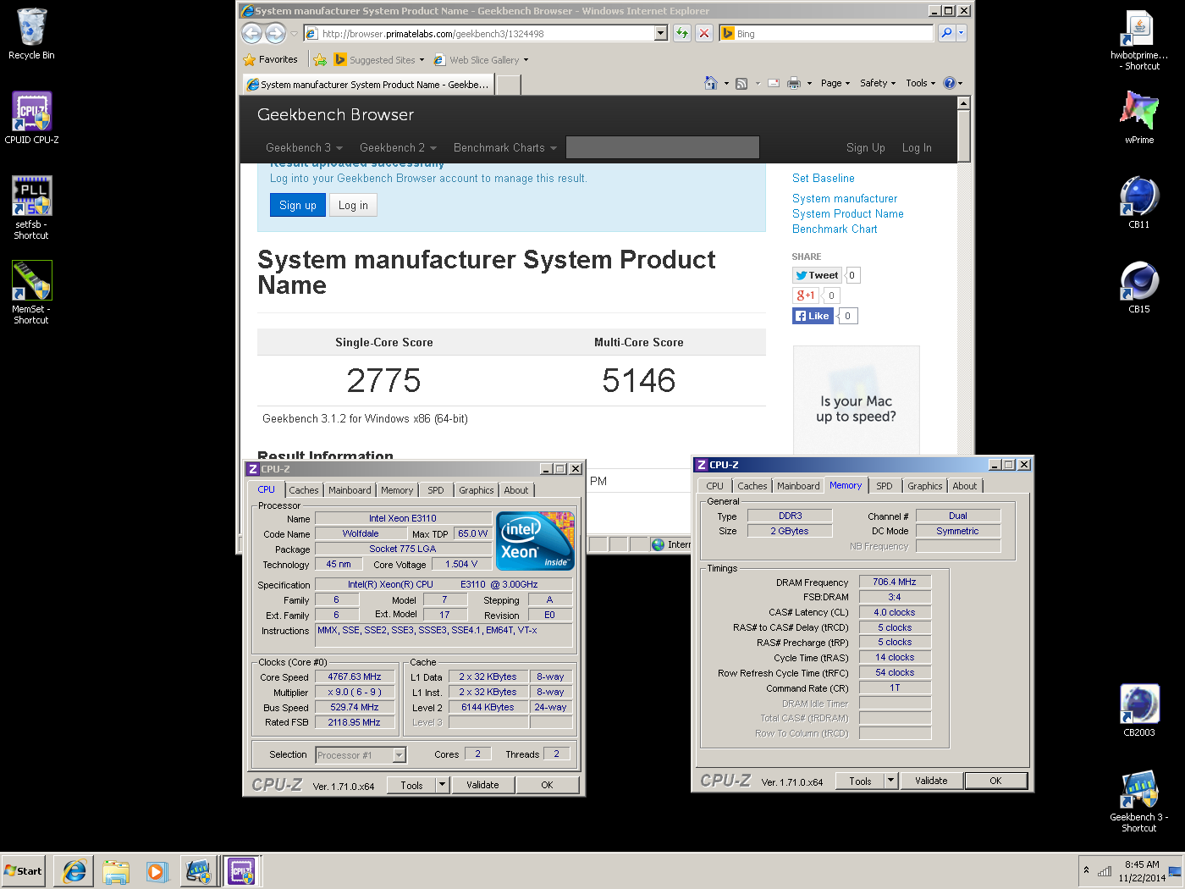Click Validate in left CPU-Z window
Screen dimensions: 1185x889
(x=482, y=785)
